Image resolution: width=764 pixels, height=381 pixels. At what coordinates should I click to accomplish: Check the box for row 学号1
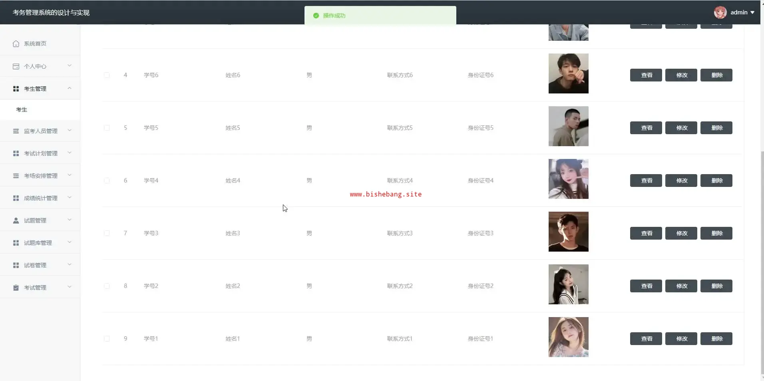(x=107, y=339)
